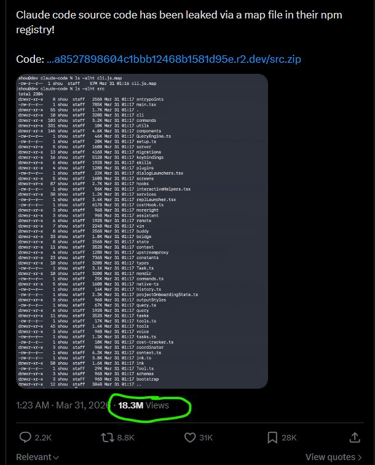Bookmark the post via bookmark icon

pos(272,437)
